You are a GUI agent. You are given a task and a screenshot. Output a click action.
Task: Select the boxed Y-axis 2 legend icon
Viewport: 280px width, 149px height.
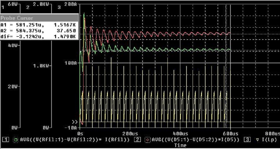tap(138, 139)
